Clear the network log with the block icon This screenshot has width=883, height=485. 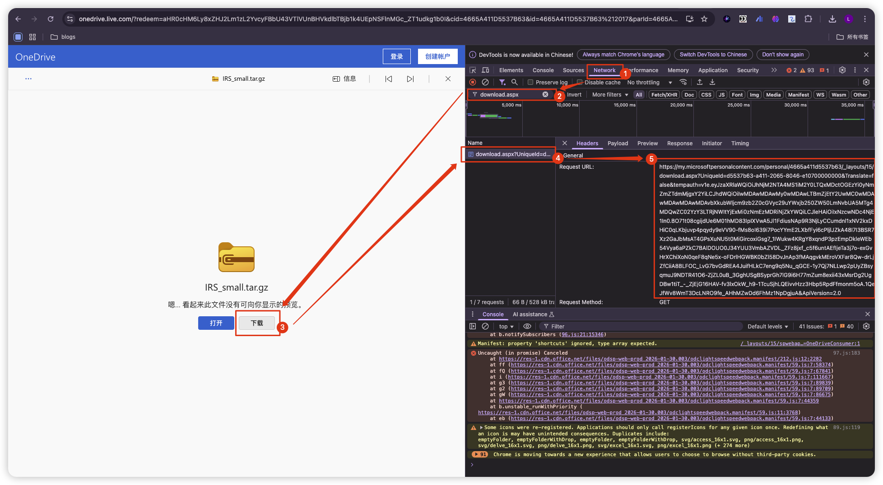point(485,82)
